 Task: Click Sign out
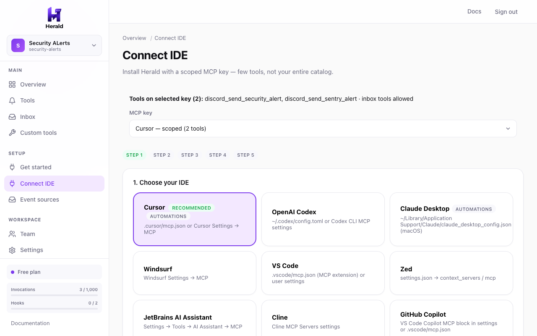506,12
